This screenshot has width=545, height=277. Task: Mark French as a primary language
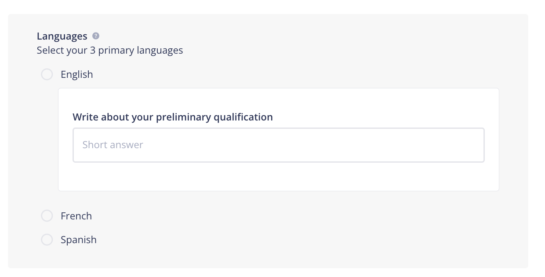(x=47, y=216)
